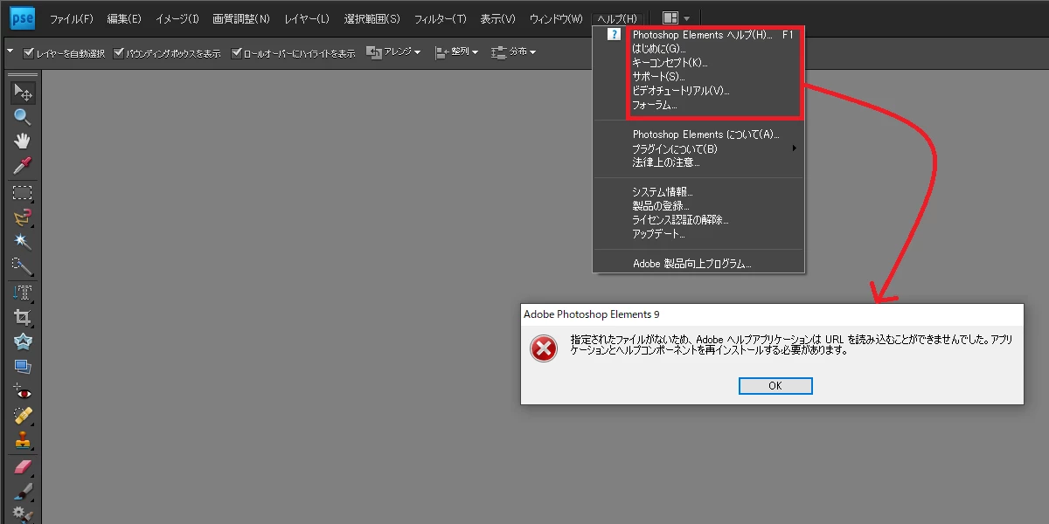The image size is (1049, 524).
Task: Click OK in the error dialog
Action: (x=775, y=385)
